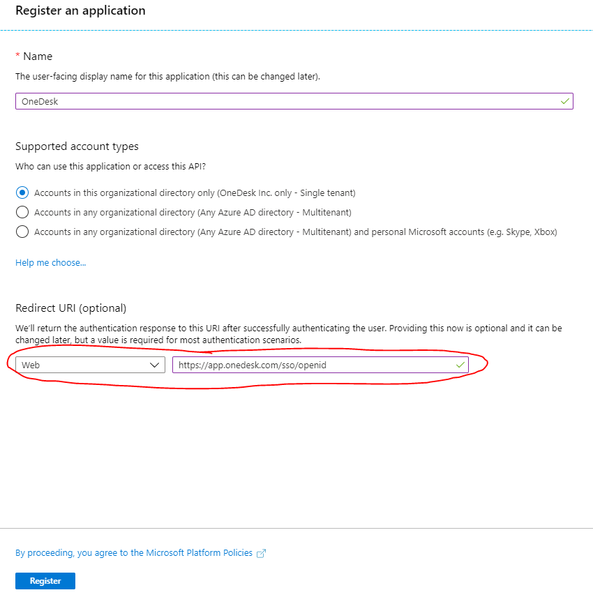
Task: Select the single tenant account type option
Action: pyautogui.click(x=22, y=192)
